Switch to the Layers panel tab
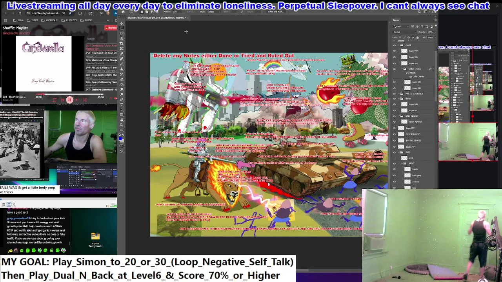Screen dimensions: 502x282 (x=396, y=20)
